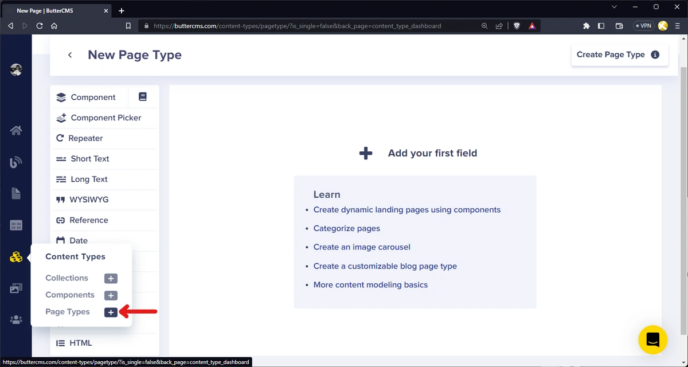Choose Collections in Content Types menu

[67, 278]
